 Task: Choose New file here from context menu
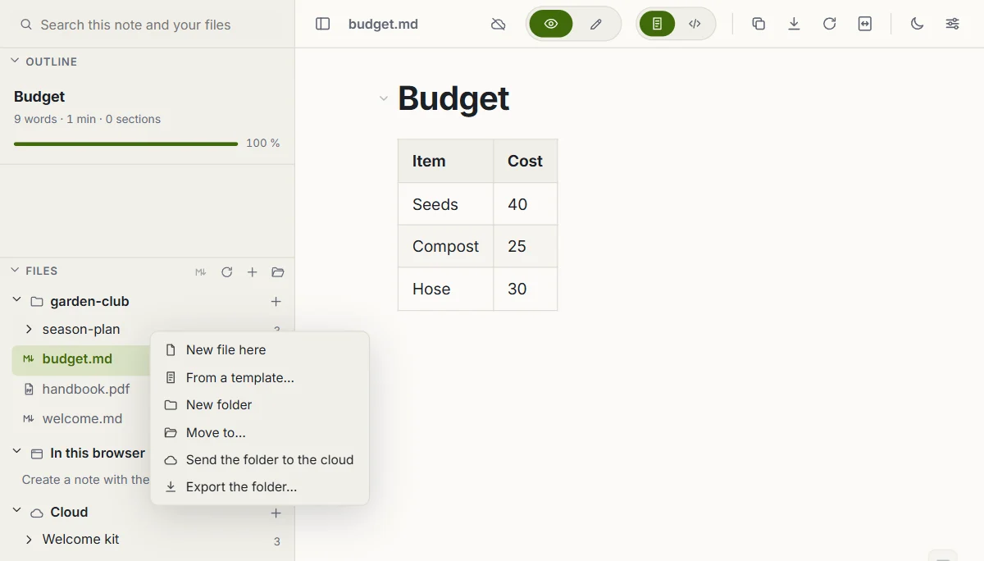tap(260, 349)
